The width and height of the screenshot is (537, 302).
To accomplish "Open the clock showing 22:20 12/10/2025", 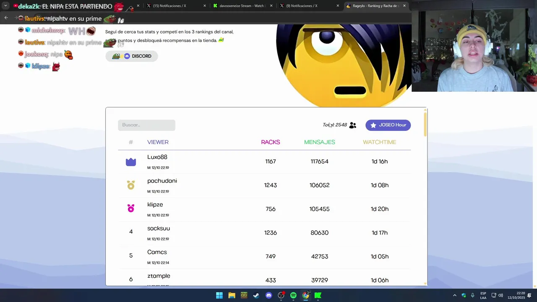I will click(x=516, y=295).
